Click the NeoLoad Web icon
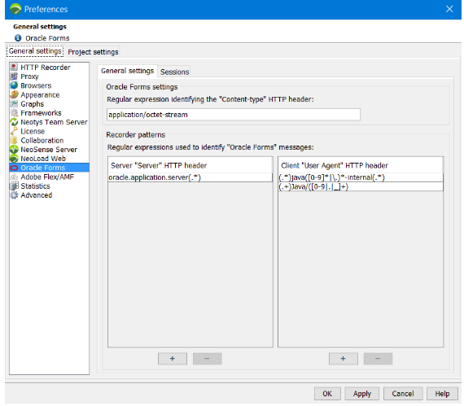 (14, 159)
